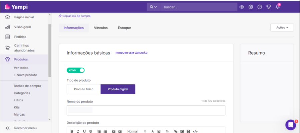The height and width of the screenshot is (133, 300).
Task: Select Produto físico type
Action: 84,89
